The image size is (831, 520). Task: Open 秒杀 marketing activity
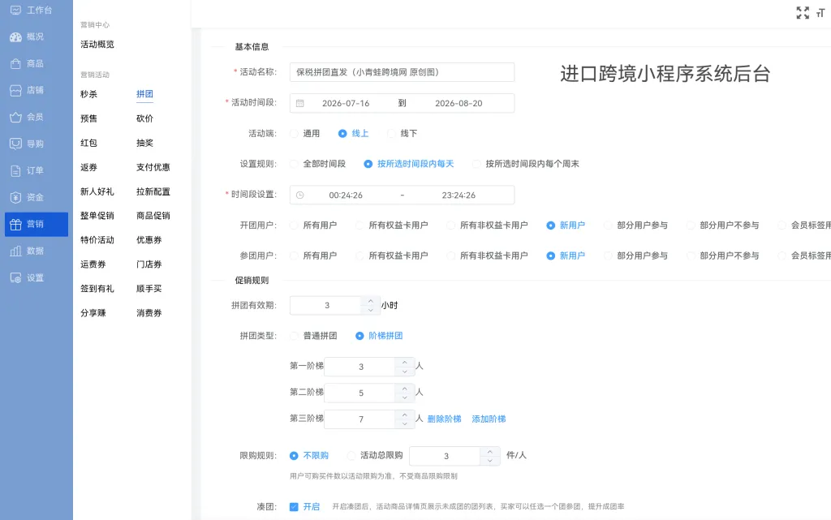(x=89, y=94)
